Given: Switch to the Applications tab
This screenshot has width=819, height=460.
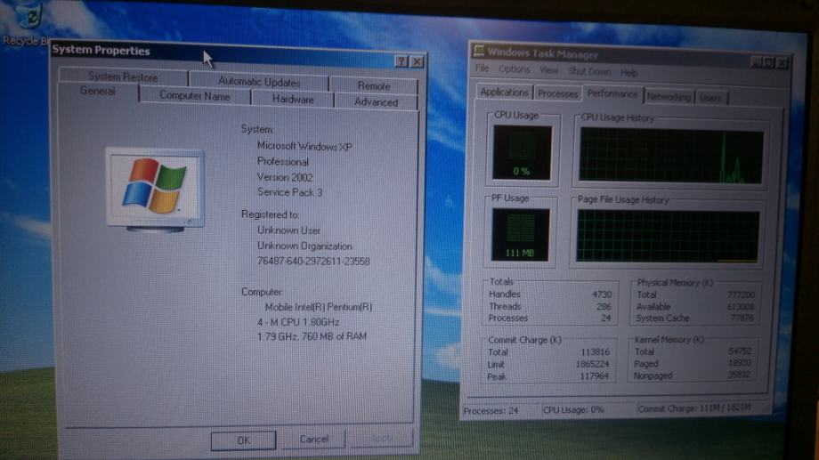Looking at the screenshot, I should (504, 92).
